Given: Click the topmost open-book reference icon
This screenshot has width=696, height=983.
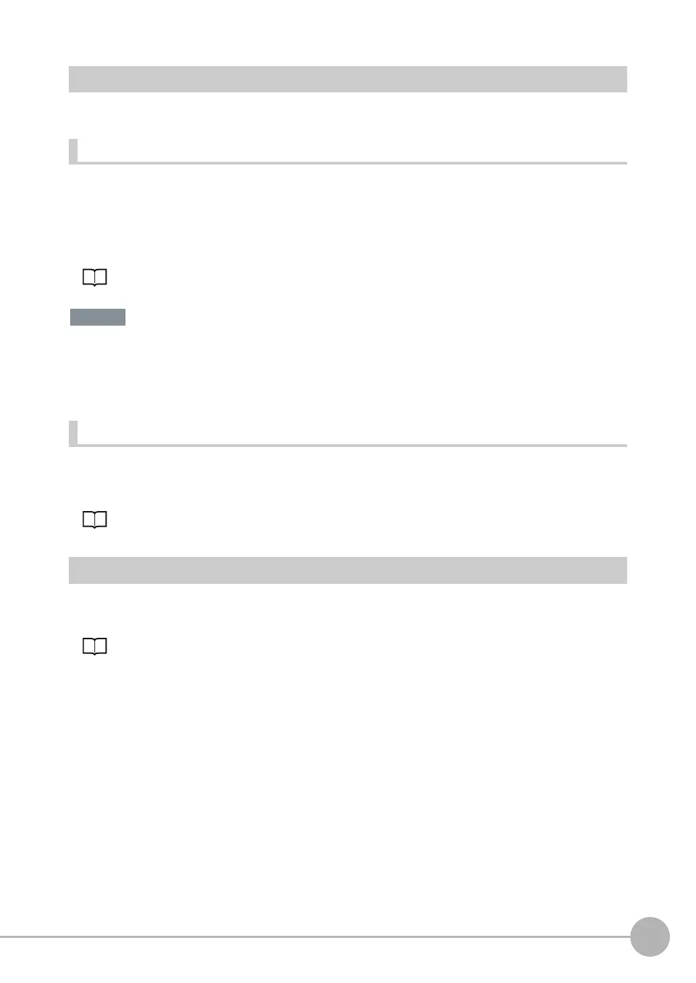Looking at the screenshot, I should click(x=95, y=278).
